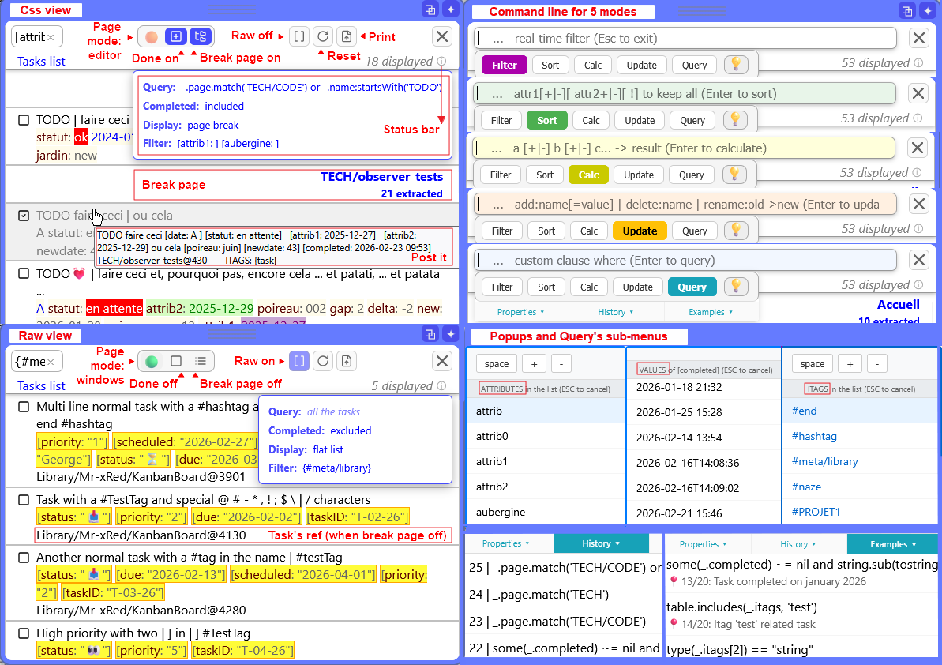The image size is (942, 665).
Task: Click the Print icon in Css view
Action: coord(345,36)
